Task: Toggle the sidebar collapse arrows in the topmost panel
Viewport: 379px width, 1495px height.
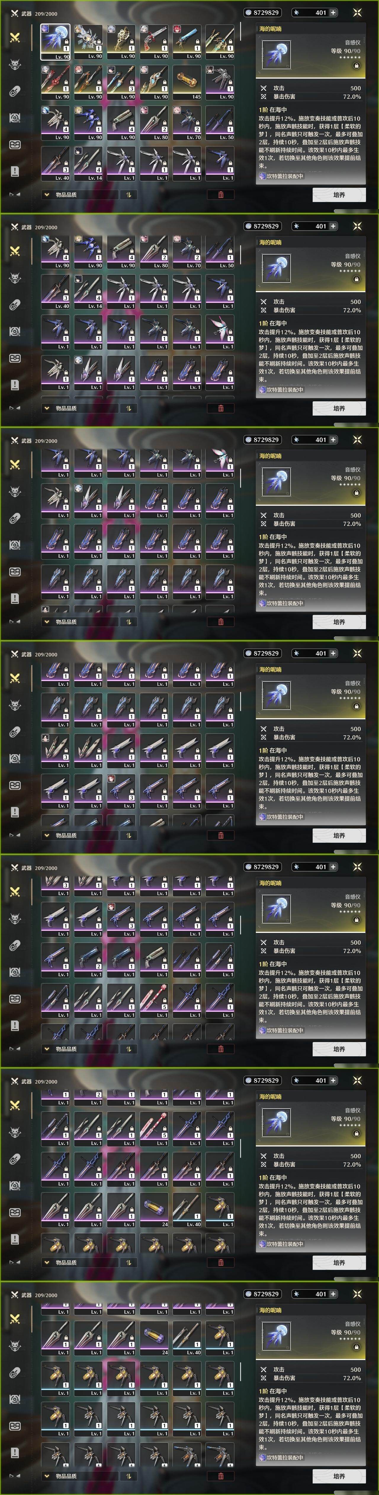Action: (x=15, y=194)
